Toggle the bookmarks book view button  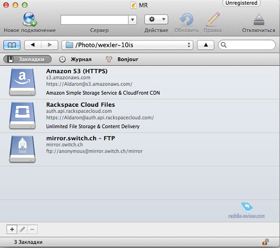pos(12,45)
